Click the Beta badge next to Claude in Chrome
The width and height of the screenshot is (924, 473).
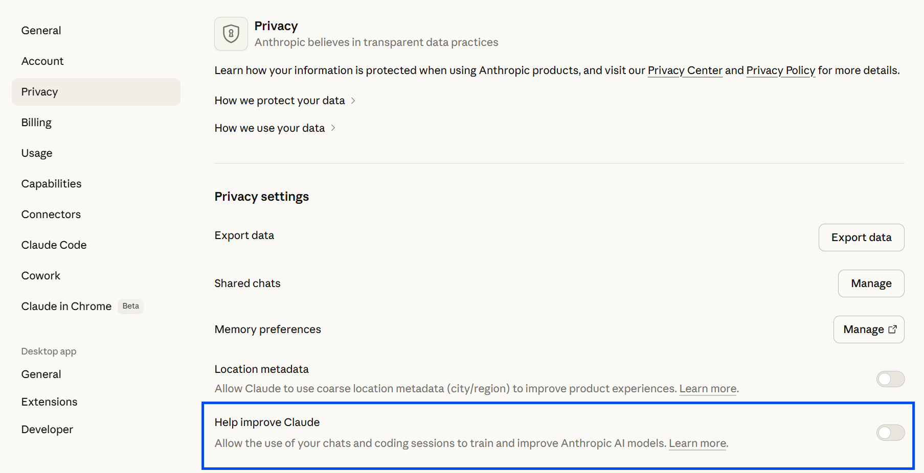coord(130,306)
